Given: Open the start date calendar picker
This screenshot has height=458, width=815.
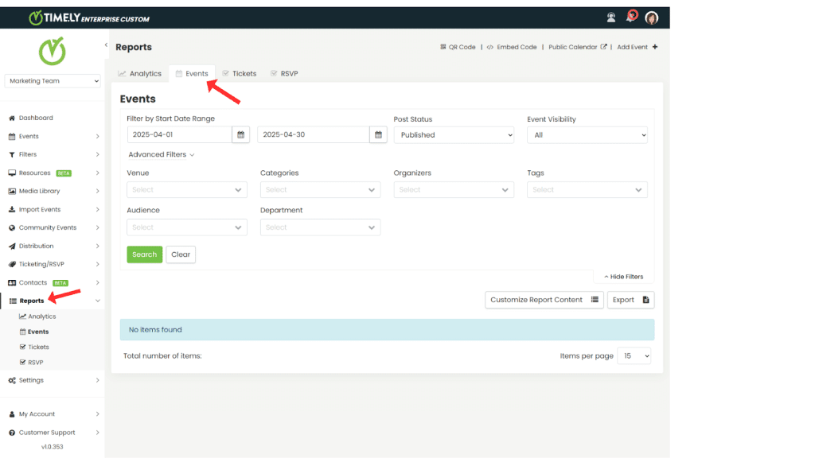Looking at the screenshot, I should coord(241,134).
